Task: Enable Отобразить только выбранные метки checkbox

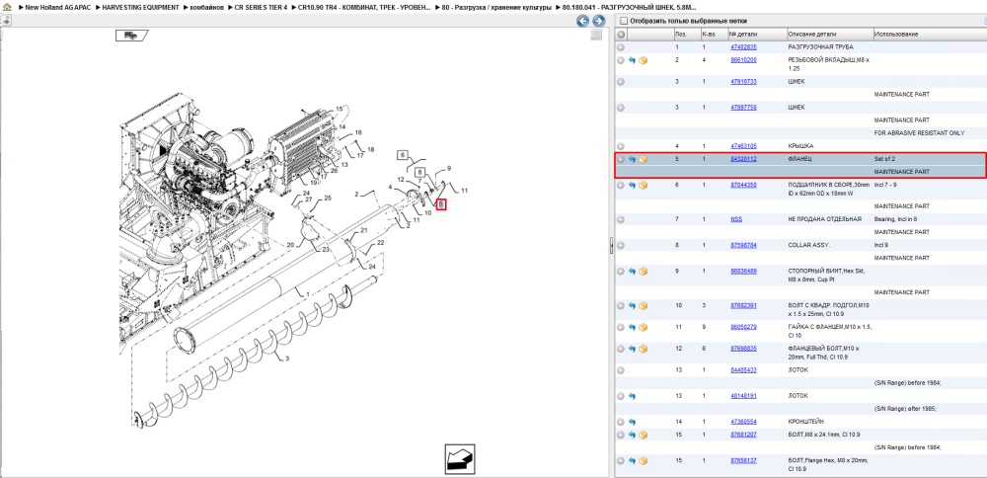Action: [x=624, y=21]
